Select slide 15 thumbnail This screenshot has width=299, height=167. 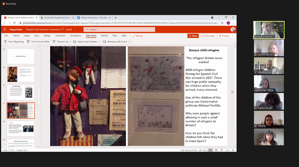click(21, 74)
